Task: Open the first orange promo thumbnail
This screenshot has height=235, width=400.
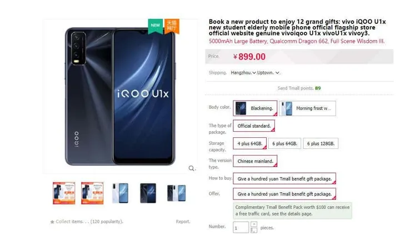Action: 64,193
